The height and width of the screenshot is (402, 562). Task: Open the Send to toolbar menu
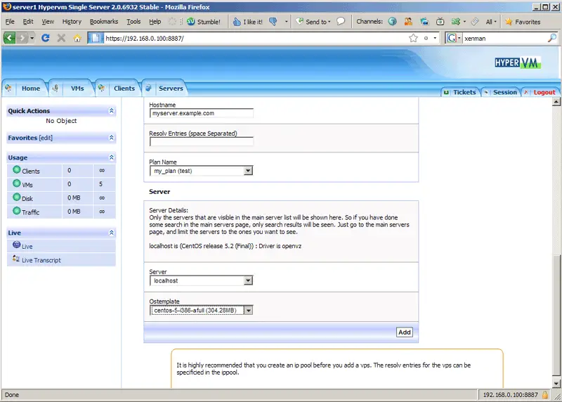point(313,22)
